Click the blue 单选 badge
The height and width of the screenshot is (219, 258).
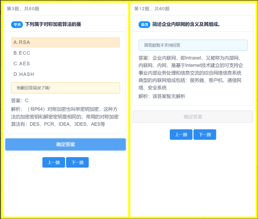click(17, 25)
